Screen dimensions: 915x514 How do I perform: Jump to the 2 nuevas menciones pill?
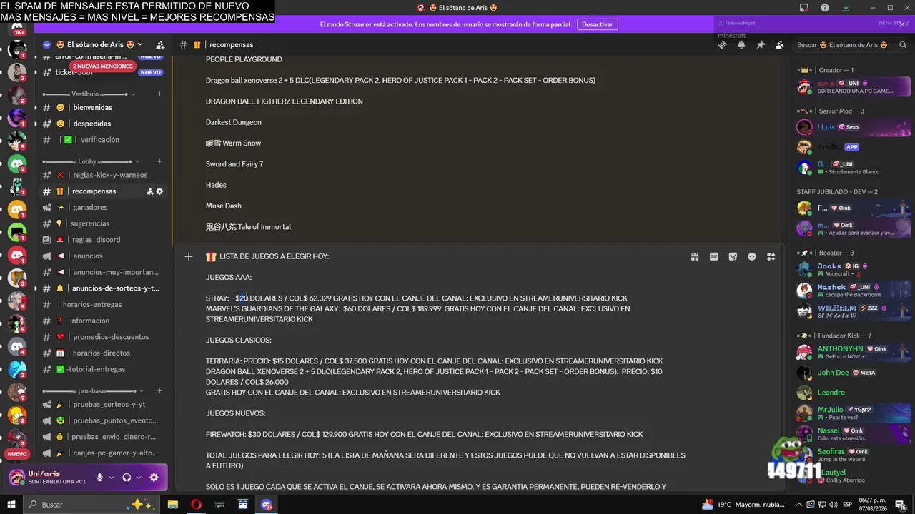tap(103, 66)
